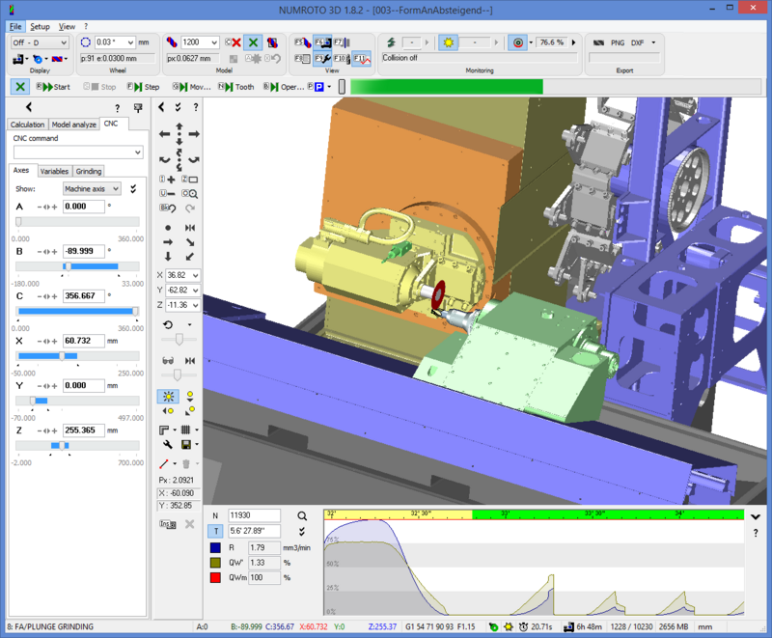
Task: Click the F5 view icon
Action: (301, 42)
